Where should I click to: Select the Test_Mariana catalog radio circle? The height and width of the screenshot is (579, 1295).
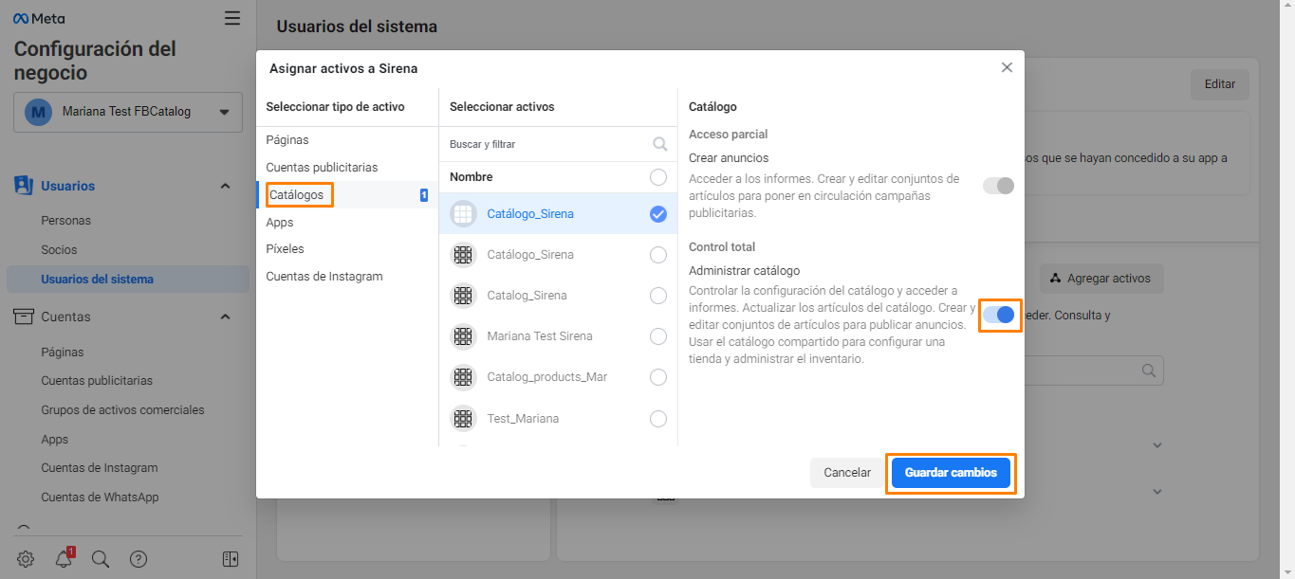pyautogui.click(x=658, y=418)
